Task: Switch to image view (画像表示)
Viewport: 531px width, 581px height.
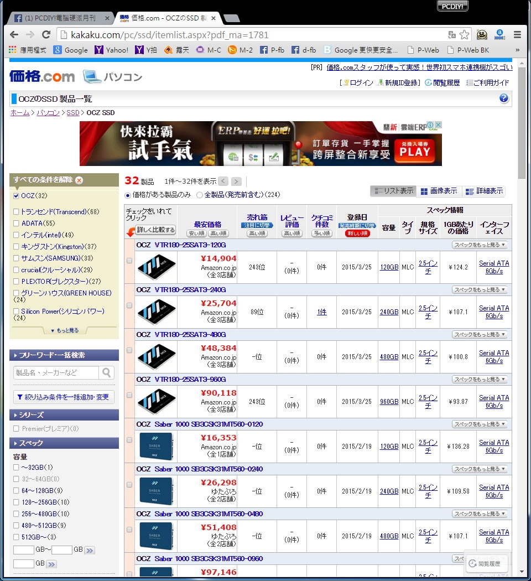Action: pos(439,191)
